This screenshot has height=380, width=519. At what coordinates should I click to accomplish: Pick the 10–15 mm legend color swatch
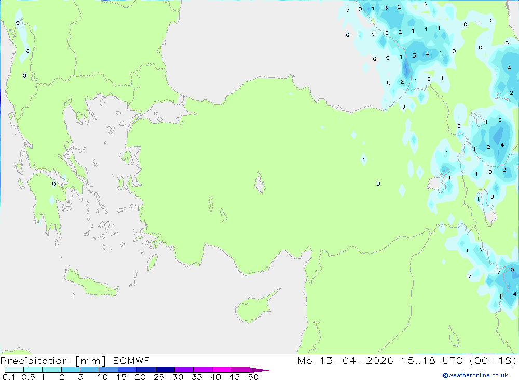(108, 370)
